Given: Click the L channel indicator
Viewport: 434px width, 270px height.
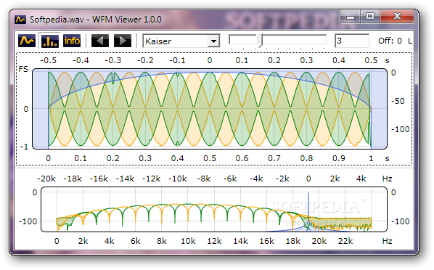Looking at the screenshot, I should (409, 41).
